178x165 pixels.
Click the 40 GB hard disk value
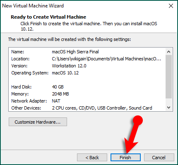point(58,87)
